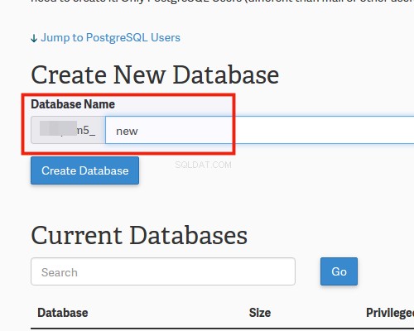
Task: Click the Go search button
Action: click(x=339, y=271)
